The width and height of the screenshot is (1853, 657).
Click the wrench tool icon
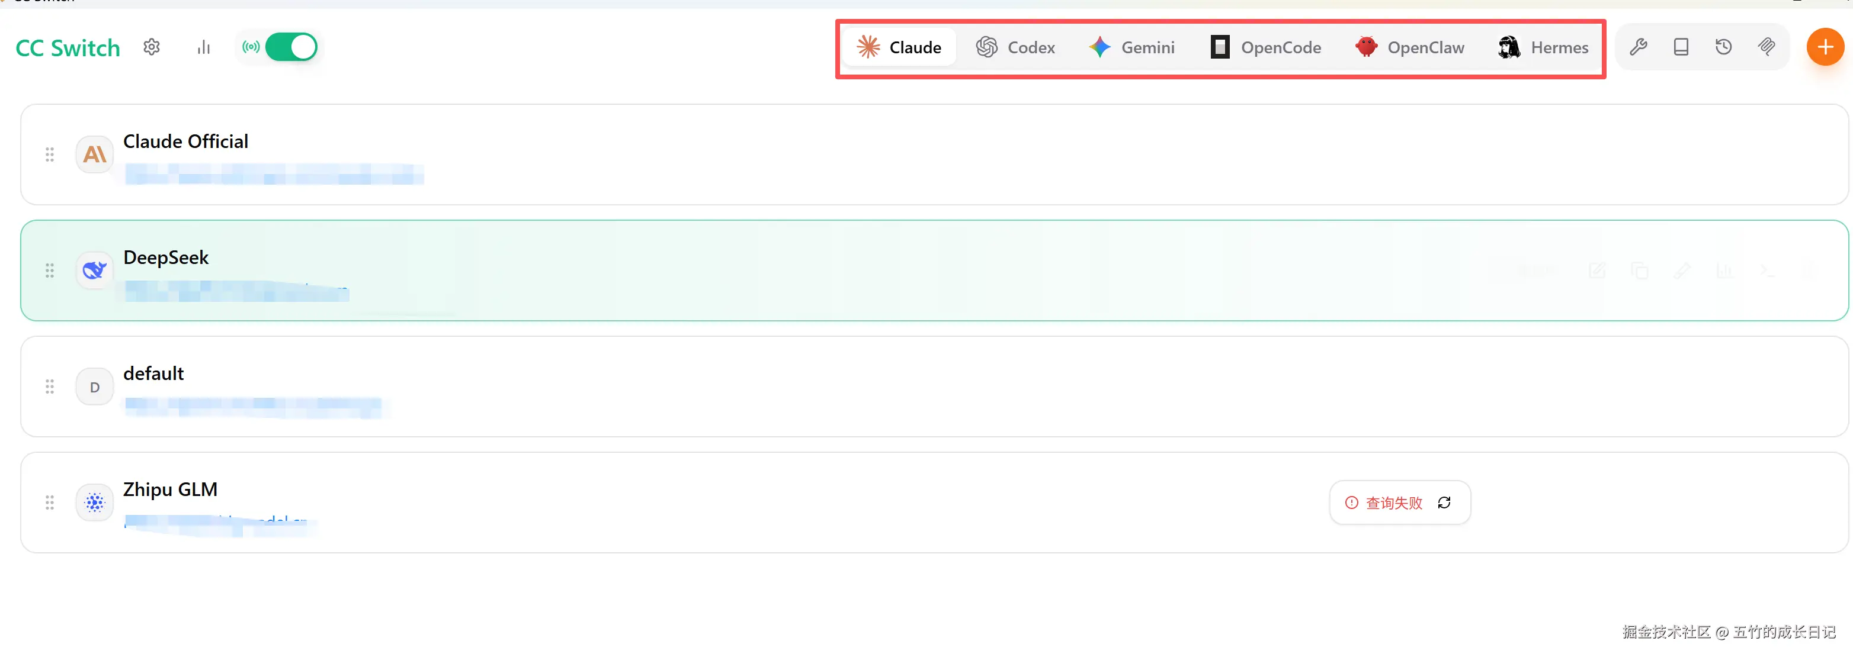point(1639,47)
